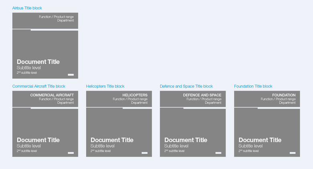
Task: Click '2nd subtitle level' in Defence and Space block
Action: (x=174, y=151)
